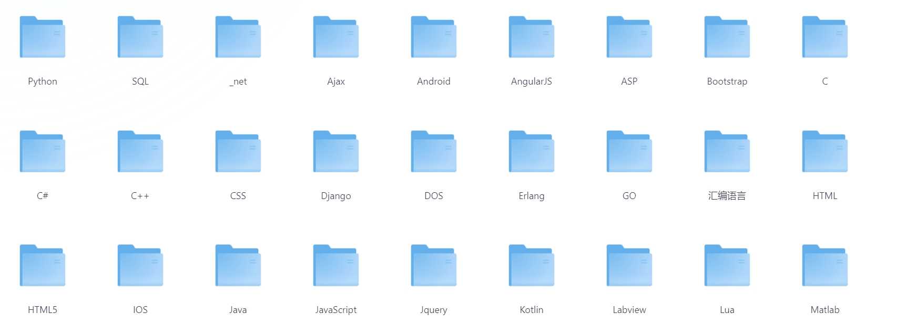Viewport: 906px width, 323px height.
Task: Click the Lua folder icon
Action: 727,265
